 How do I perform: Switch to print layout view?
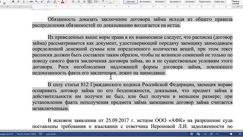tap(192, 134)
